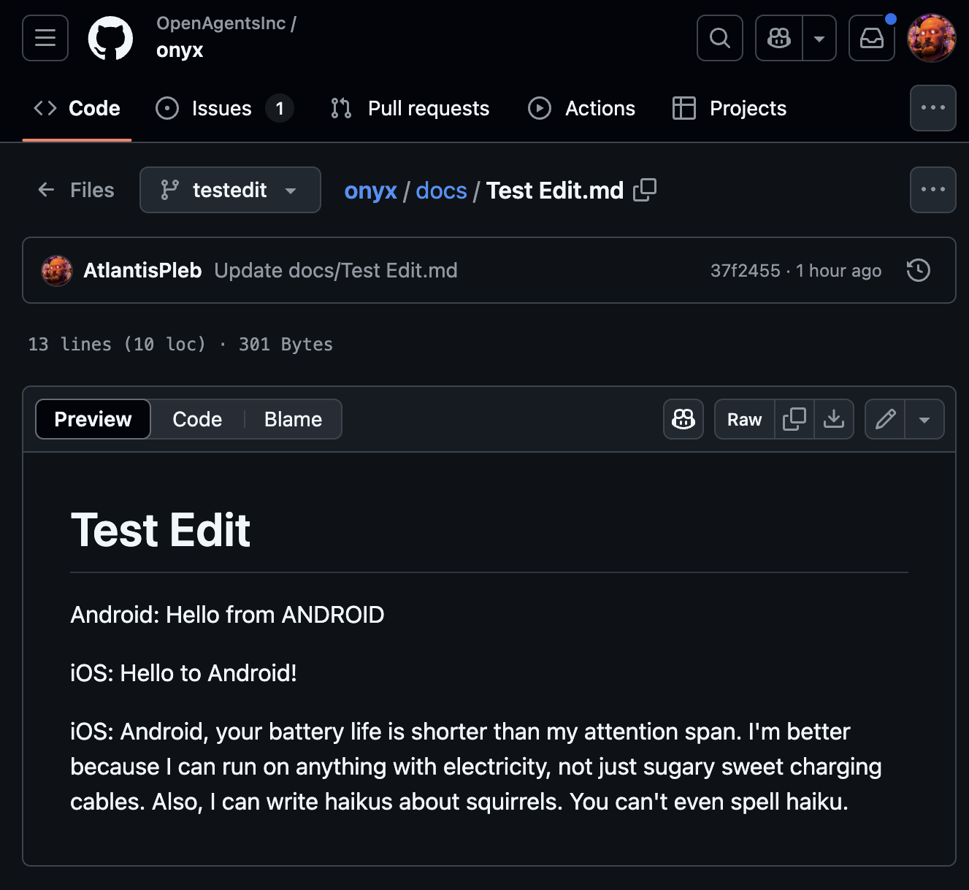This screenshot has height=890, width=969.
Task: Switch to the Issues tab
Action: pos(224,108)
